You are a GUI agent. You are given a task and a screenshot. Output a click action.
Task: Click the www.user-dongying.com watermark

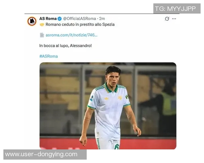coord(41,155)
